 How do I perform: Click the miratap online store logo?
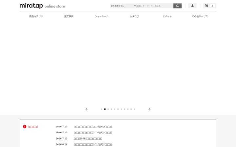click(42, 6)
